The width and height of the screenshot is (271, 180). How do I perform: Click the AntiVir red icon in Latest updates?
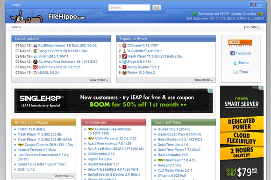pyautogui.click(x=35, y=67)
